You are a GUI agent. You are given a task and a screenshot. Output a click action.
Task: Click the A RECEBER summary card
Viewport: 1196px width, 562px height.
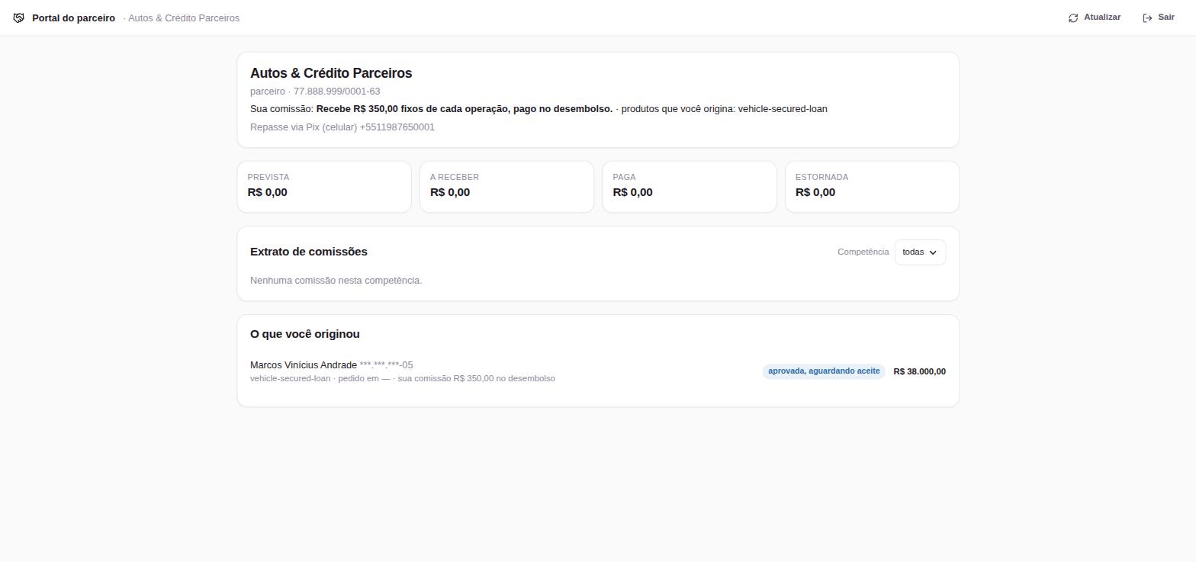(x=506, y=187)
